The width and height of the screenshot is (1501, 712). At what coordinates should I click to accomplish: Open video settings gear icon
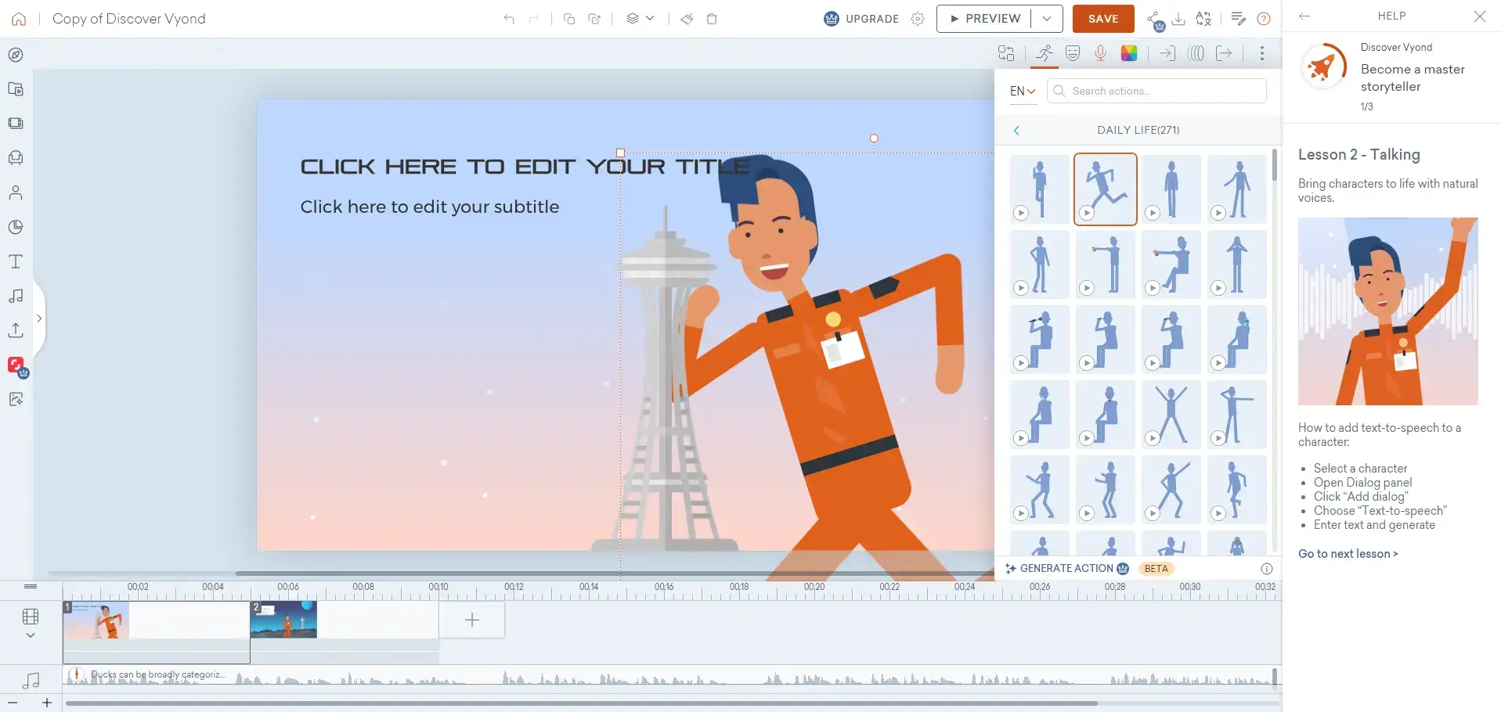pyautogui.click(x=918, y=19)
